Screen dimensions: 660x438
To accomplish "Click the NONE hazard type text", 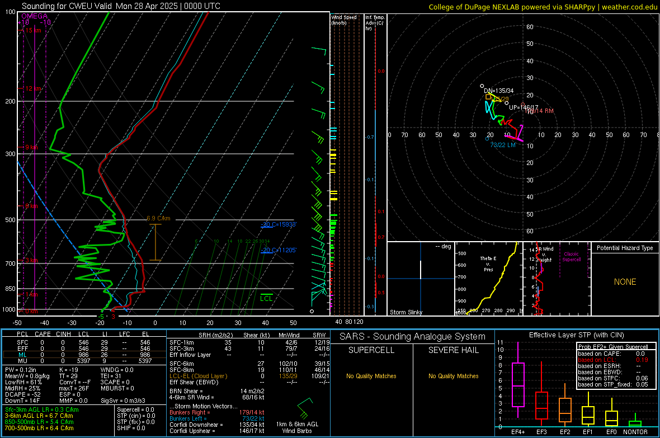I will pyautogui.click(x=625, y=282).
